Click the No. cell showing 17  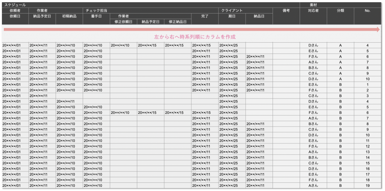pos(368,175)
